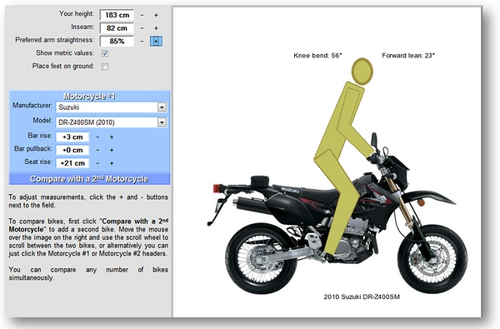The height and width of the screenshot is (329, 500).
Task: Decrease Preferred arm straightness with minus
Action: click(142, 41)
